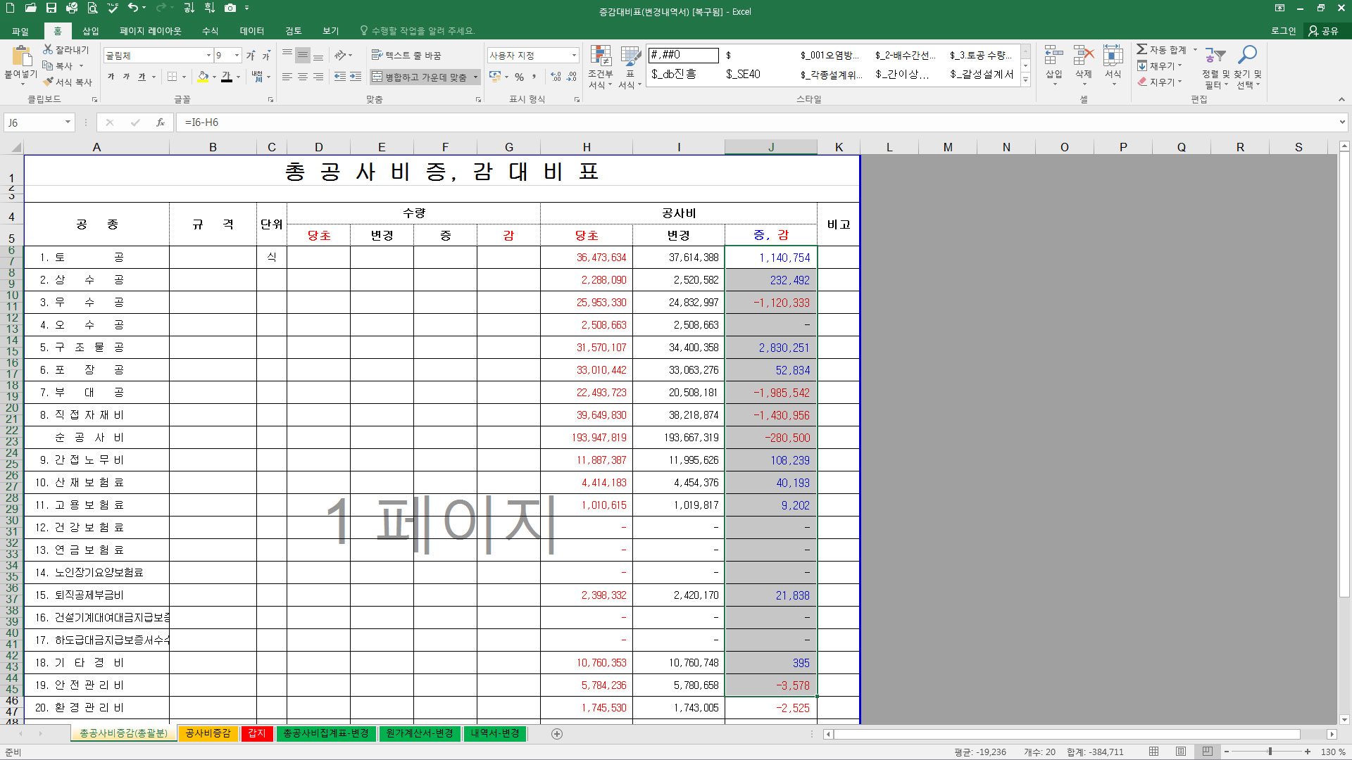Screen dimensions: 1352x760
Task: Click the Paste (붙여넣기) clipboard icon
Action: point(21,58)
